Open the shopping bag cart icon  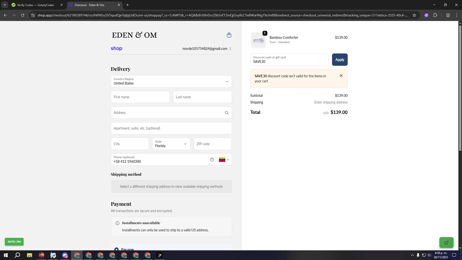coord(229,35)
